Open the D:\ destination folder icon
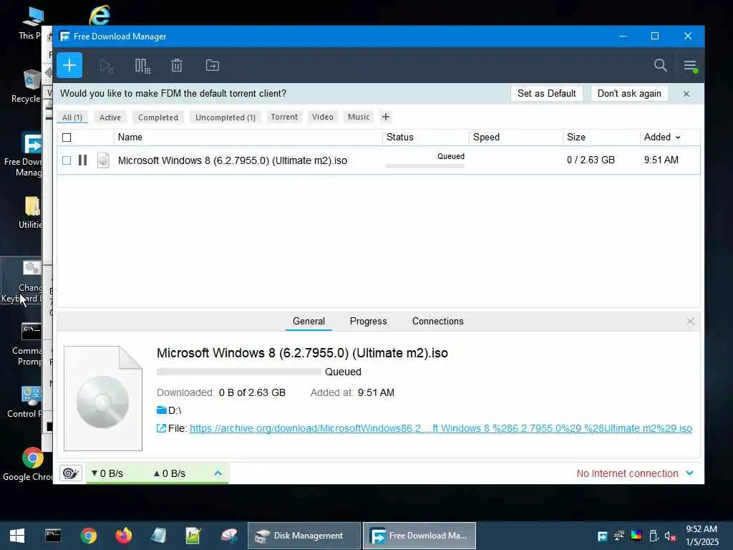 162,410
